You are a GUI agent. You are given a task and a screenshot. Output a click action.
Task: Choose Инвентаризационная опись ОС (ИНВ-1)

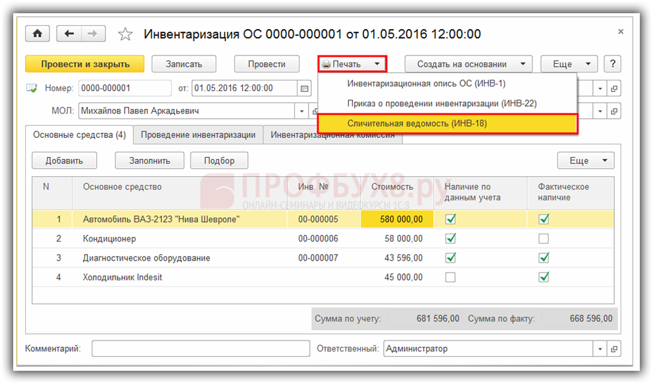point(426,84)
